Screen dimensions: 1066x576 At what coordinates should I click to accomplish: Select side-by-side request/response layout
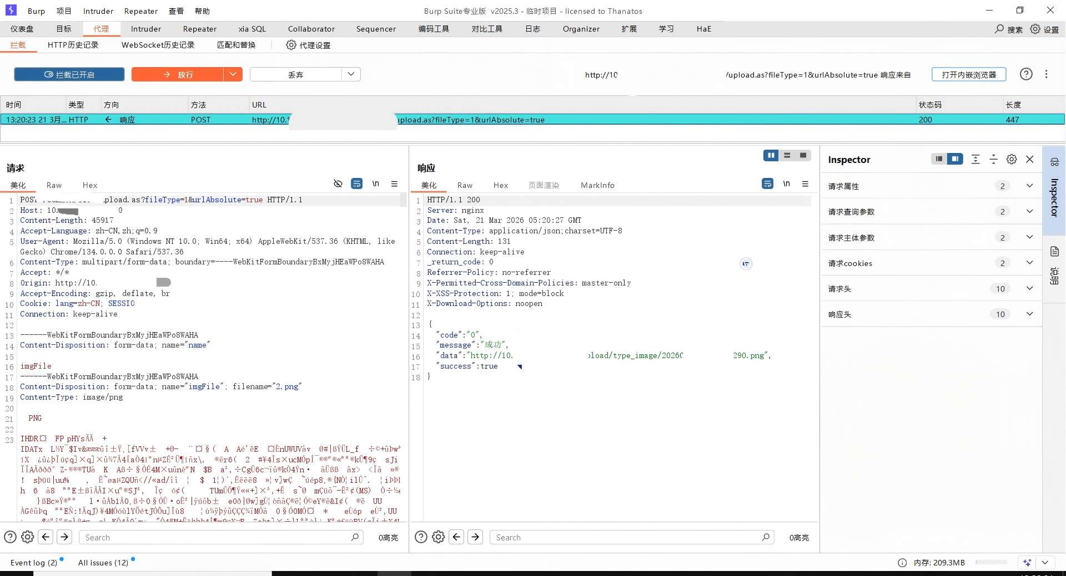pos(771,156)
